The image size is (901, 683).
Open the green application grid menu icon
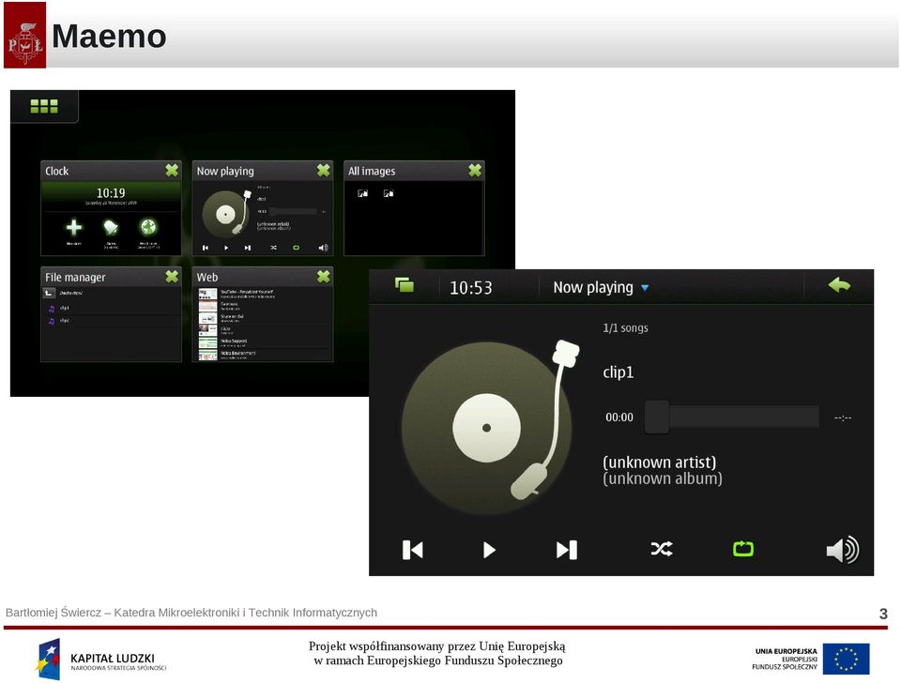[x=44, y=106]
